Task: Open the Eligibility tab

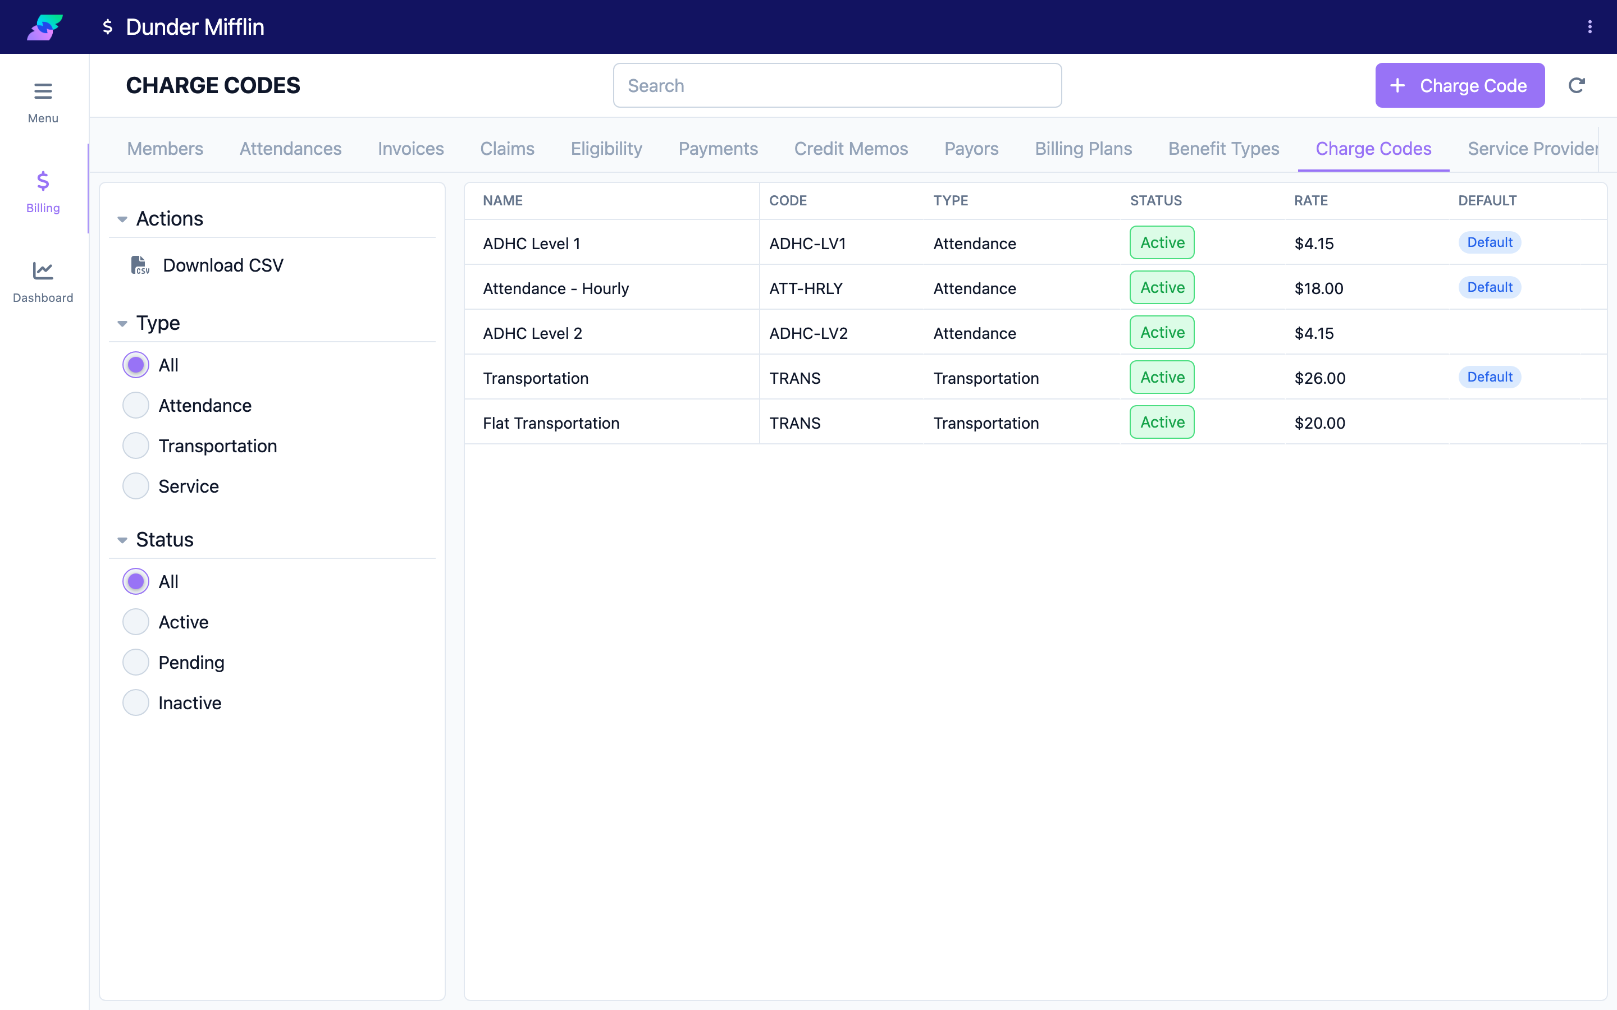Action: tap(606, 148)
